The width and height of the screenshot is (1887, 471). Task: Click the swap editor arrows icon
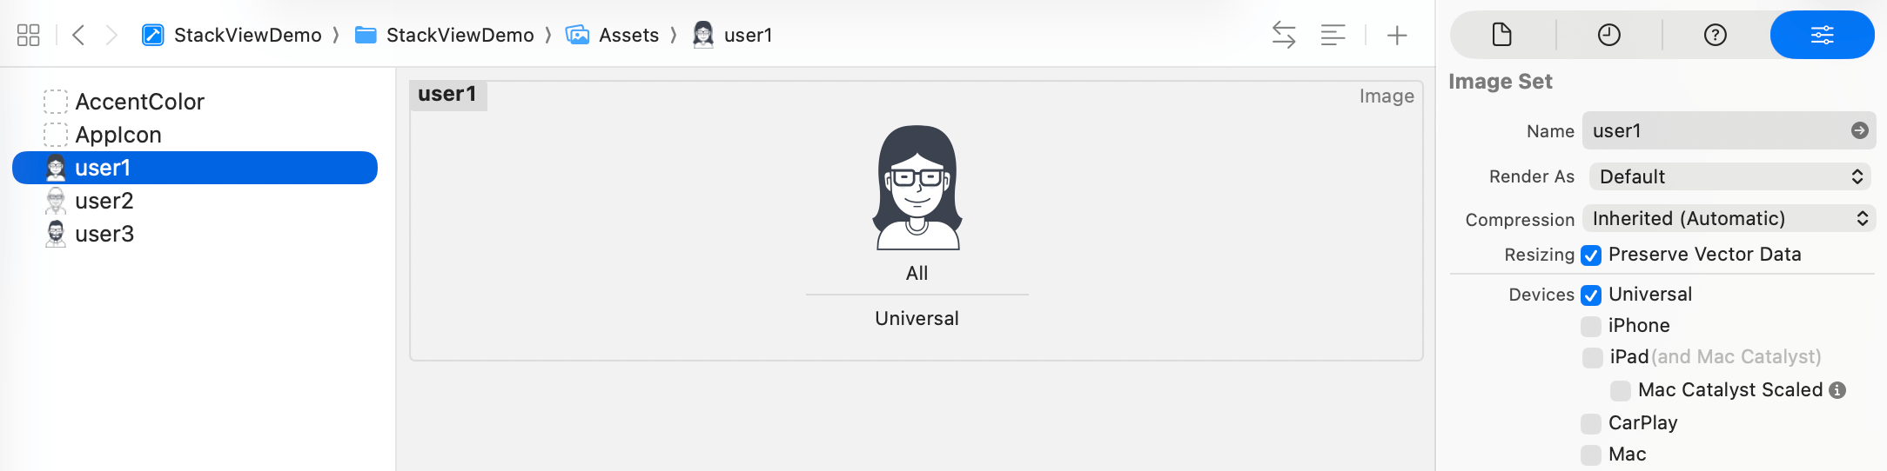click(1284, 35)
